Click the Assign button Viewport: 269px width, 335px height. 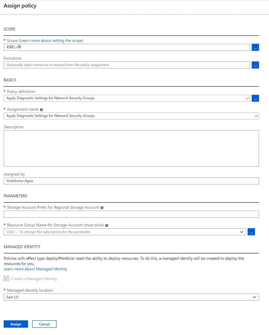click(x=16, y=324)
